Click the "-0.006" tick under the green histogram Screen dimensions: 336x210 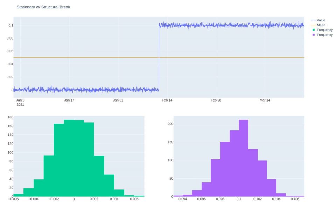tap(13, 198)
